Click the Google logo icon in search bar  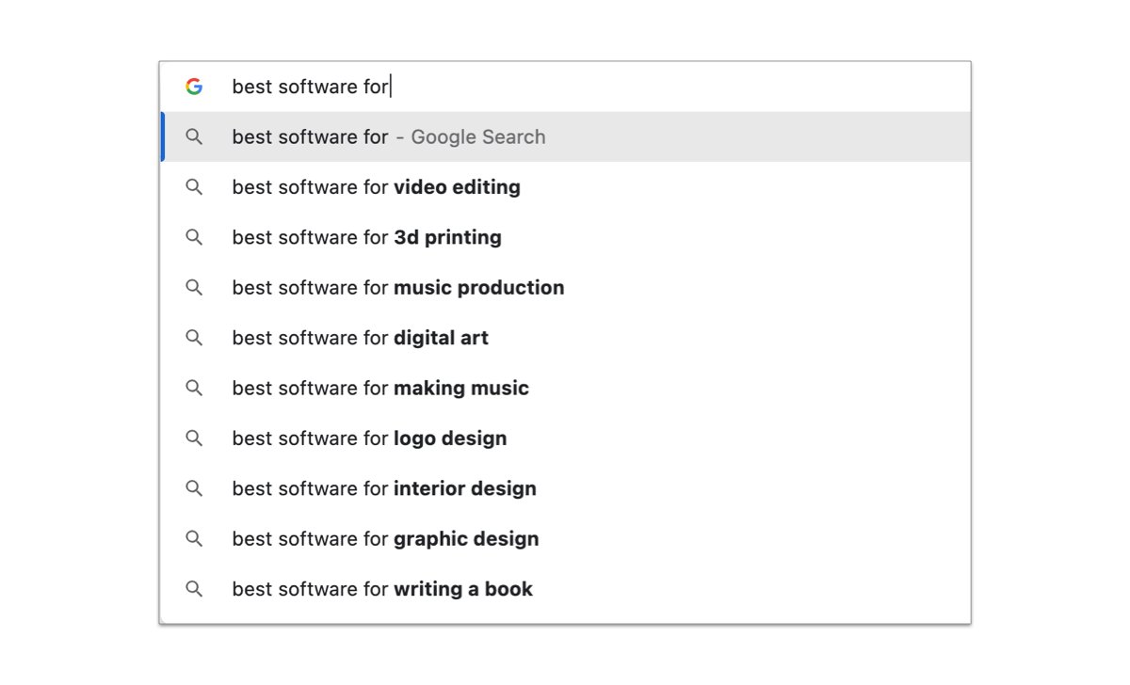194,87
